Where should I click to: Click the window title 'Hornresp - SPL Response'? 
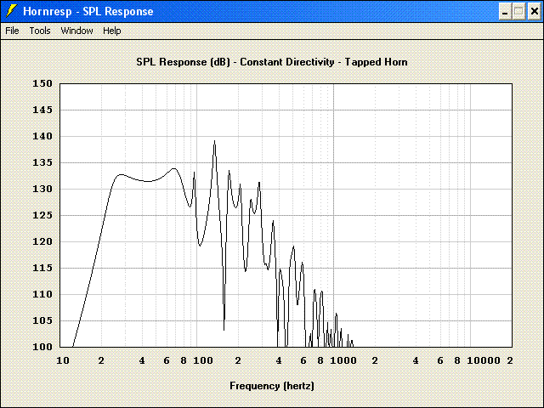pos(88,11)
